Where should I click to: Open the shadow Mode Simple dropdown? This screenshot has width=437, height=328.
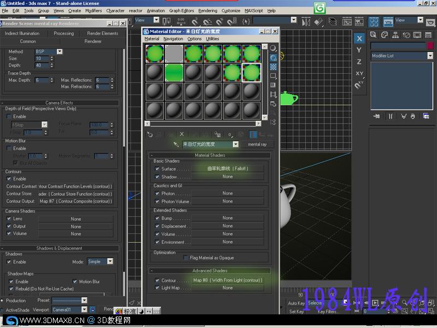coord(110,262)
